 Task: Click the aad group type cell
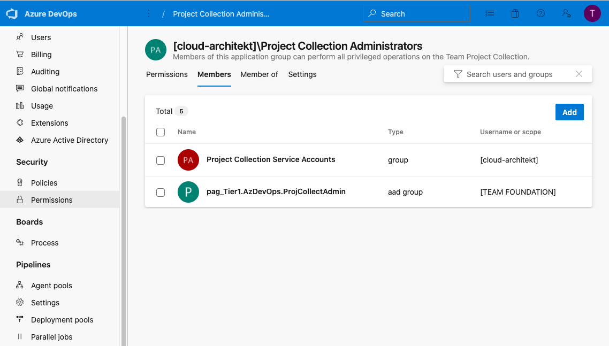pyautogui.click(x=405, y=192)
